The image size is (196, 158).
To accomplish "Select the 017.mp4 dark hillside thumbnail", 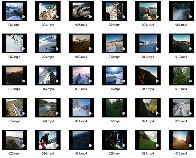I will point(148,76).
